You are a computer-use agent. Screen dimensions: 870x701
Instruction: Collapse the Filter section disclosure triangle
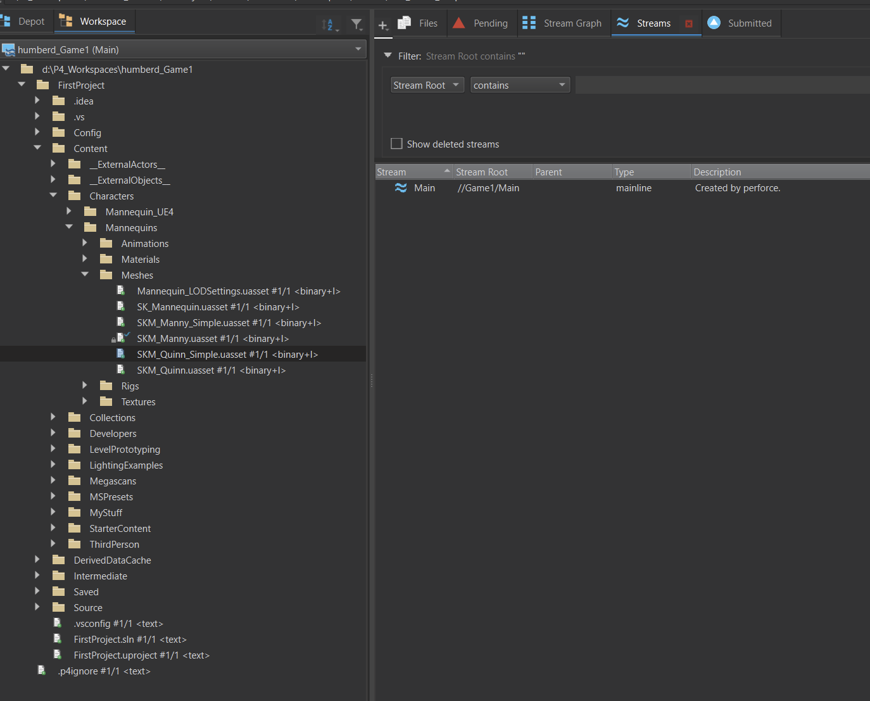388,56
